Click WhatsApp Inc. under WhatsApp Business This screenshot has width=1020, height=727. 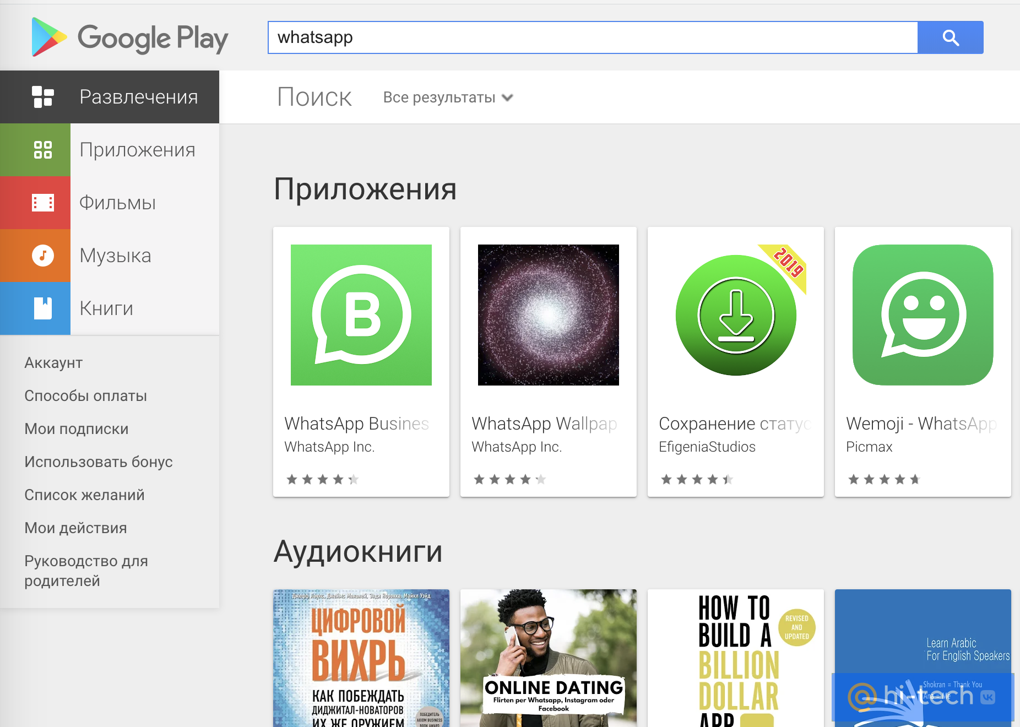click(x=329, y=447)
